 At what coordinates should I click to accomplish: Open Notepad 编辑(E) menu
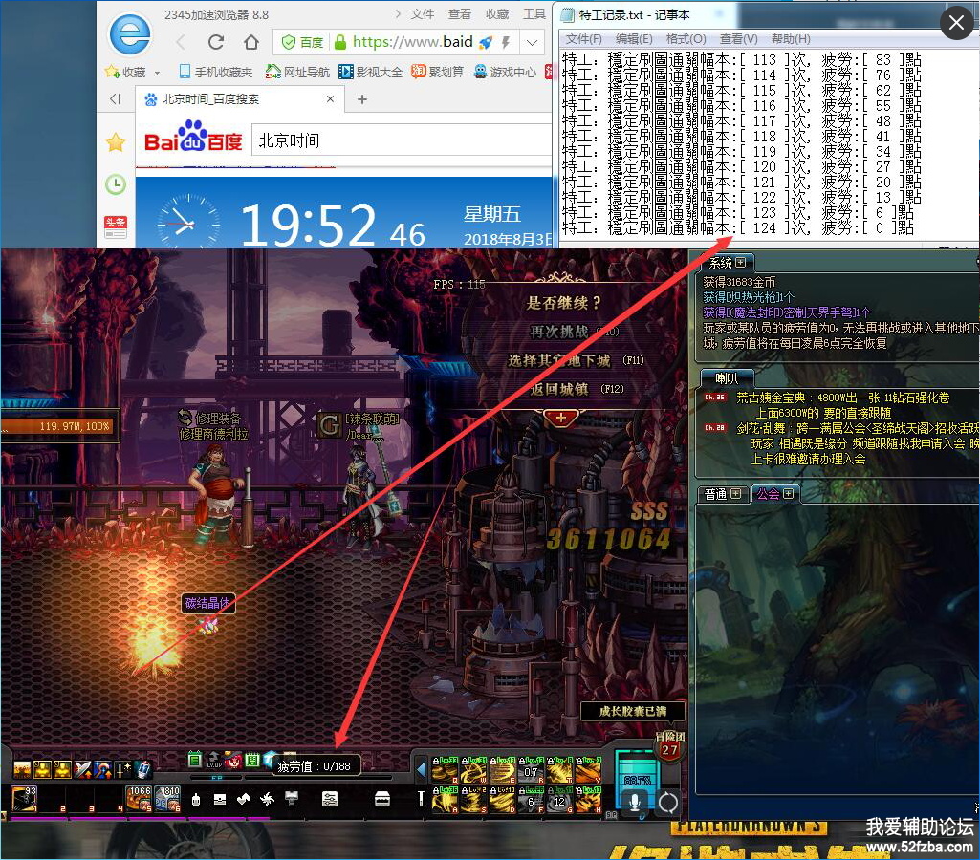(x=634, y=39)
